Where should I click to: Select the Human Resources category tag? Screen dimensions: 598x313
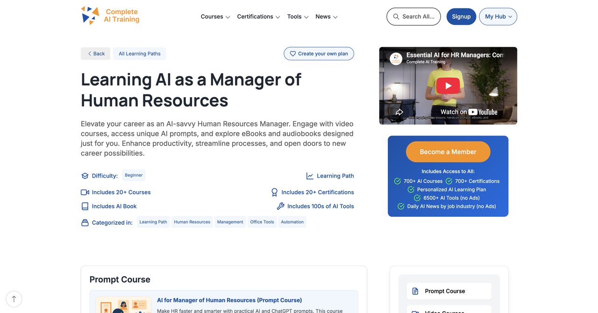(x=192, y=222)
